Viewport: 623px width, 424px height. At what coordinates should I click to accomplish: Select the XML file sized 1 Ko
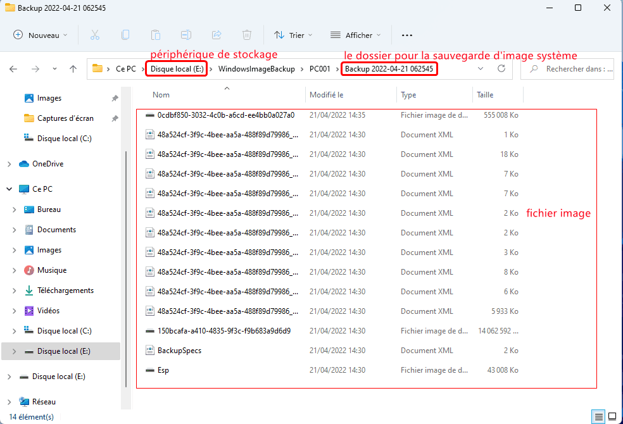coord(332,135)
